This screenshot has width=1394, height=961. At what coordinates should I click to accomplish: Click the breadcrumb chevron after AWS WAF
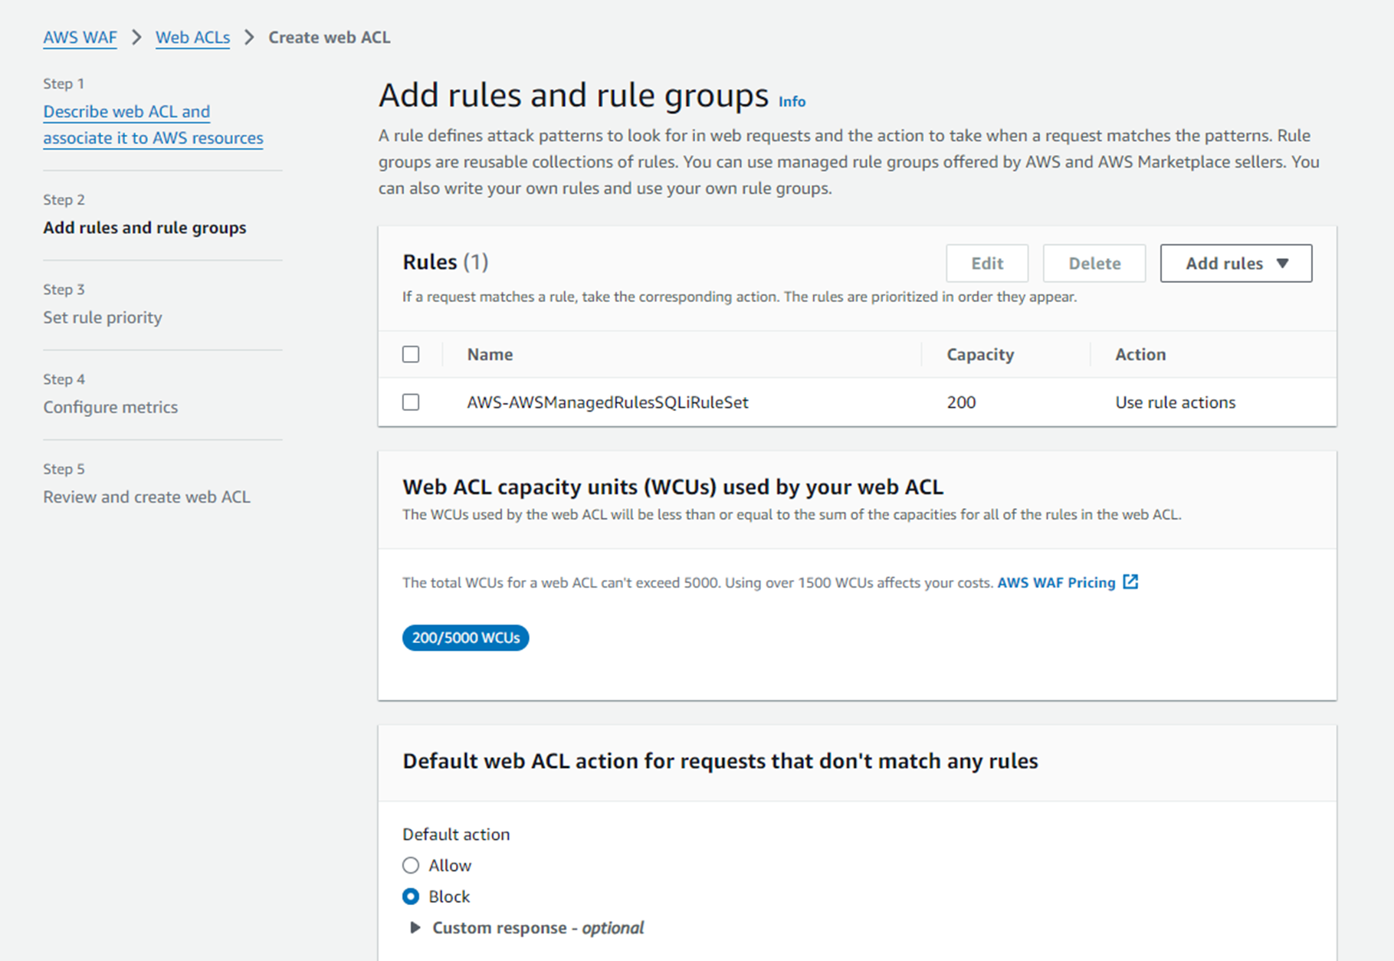pos(136,38)
